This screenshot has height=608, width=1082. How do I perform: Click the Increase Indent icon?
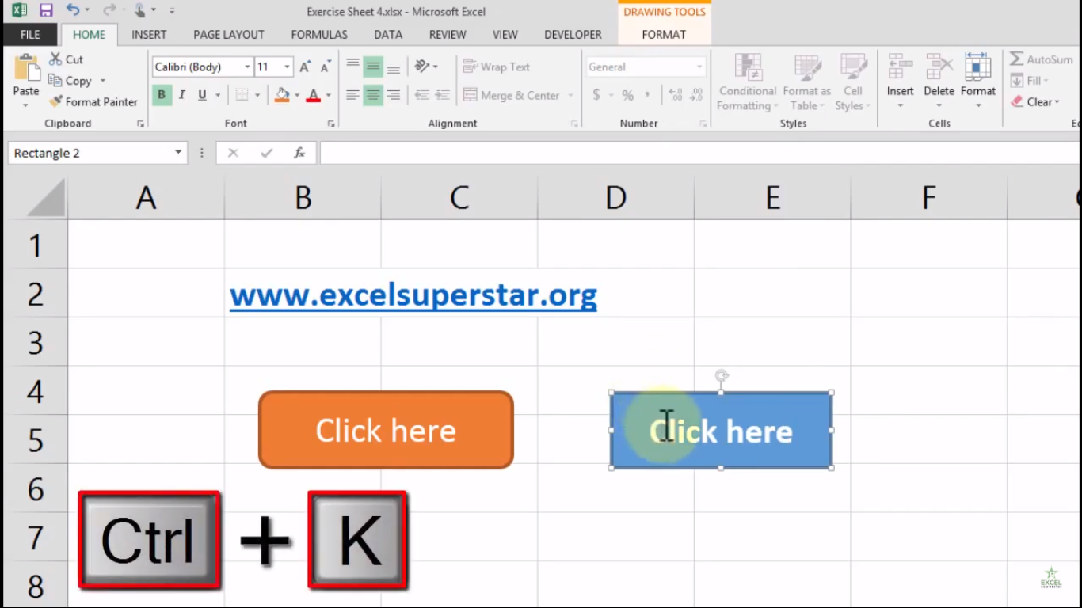point(443,95)
